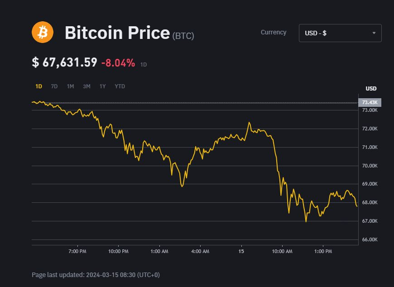Click the 70.00K price axis label
Image resolution: width=394 pixels, height=287 pixels.
point(369,166)
